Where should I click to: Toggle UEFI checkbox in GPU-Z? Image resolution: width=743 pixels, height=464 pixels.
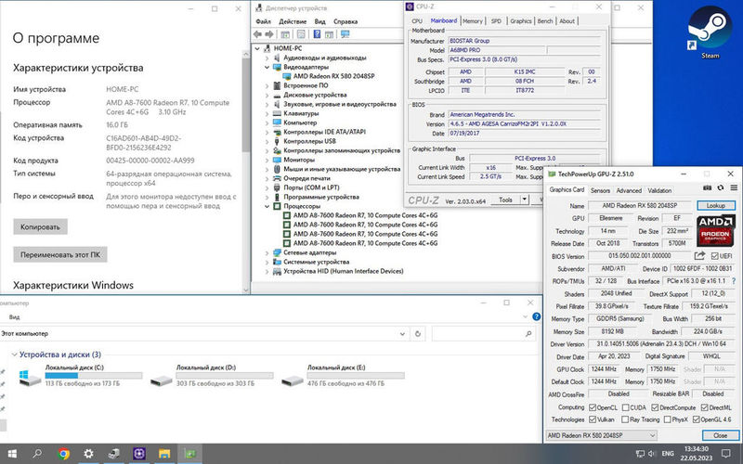(714, 256)
